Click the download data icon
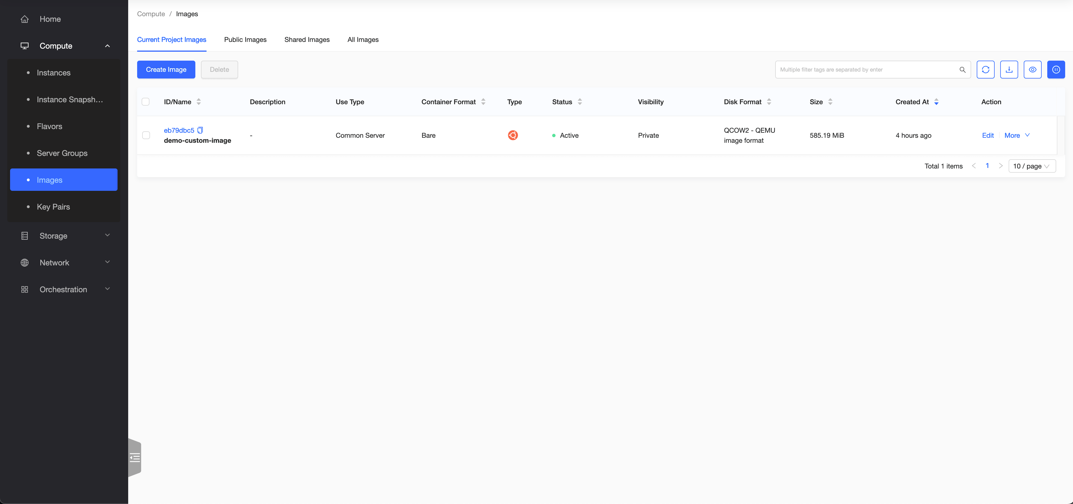Viewport: 1073px width, 504px height. pyautogui.click(x=1009, y=70)
